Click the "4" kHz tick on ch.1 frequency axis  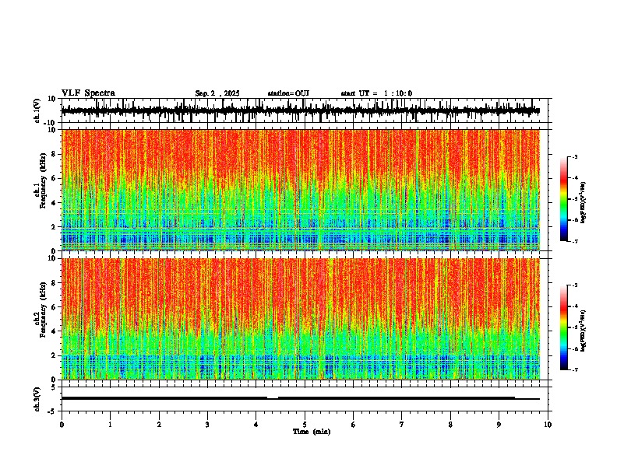click(54, 203)
